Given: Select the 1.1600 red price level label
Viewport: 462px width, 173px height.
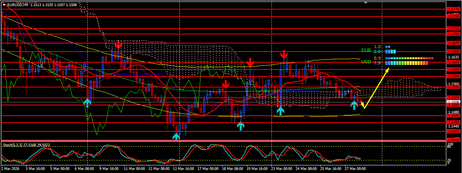Looking at the screenshot, I should tap(454, 69).
